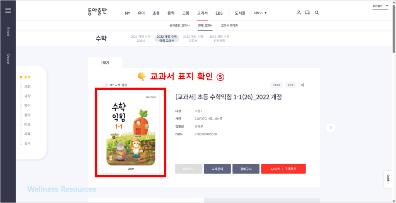Switch to the 교과서 판매처 sub-tab

(x=230, y=26)
